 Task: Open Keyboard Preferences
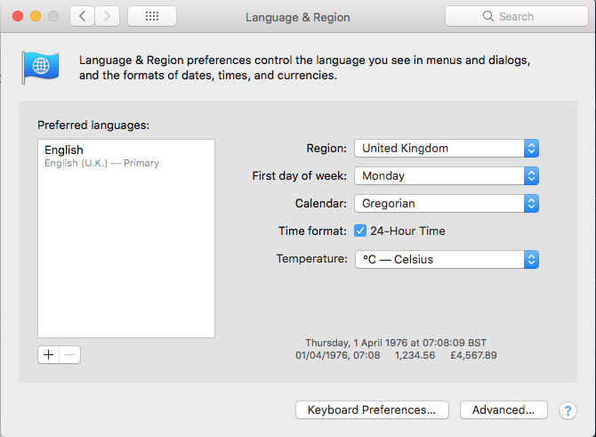coord(371,410)
